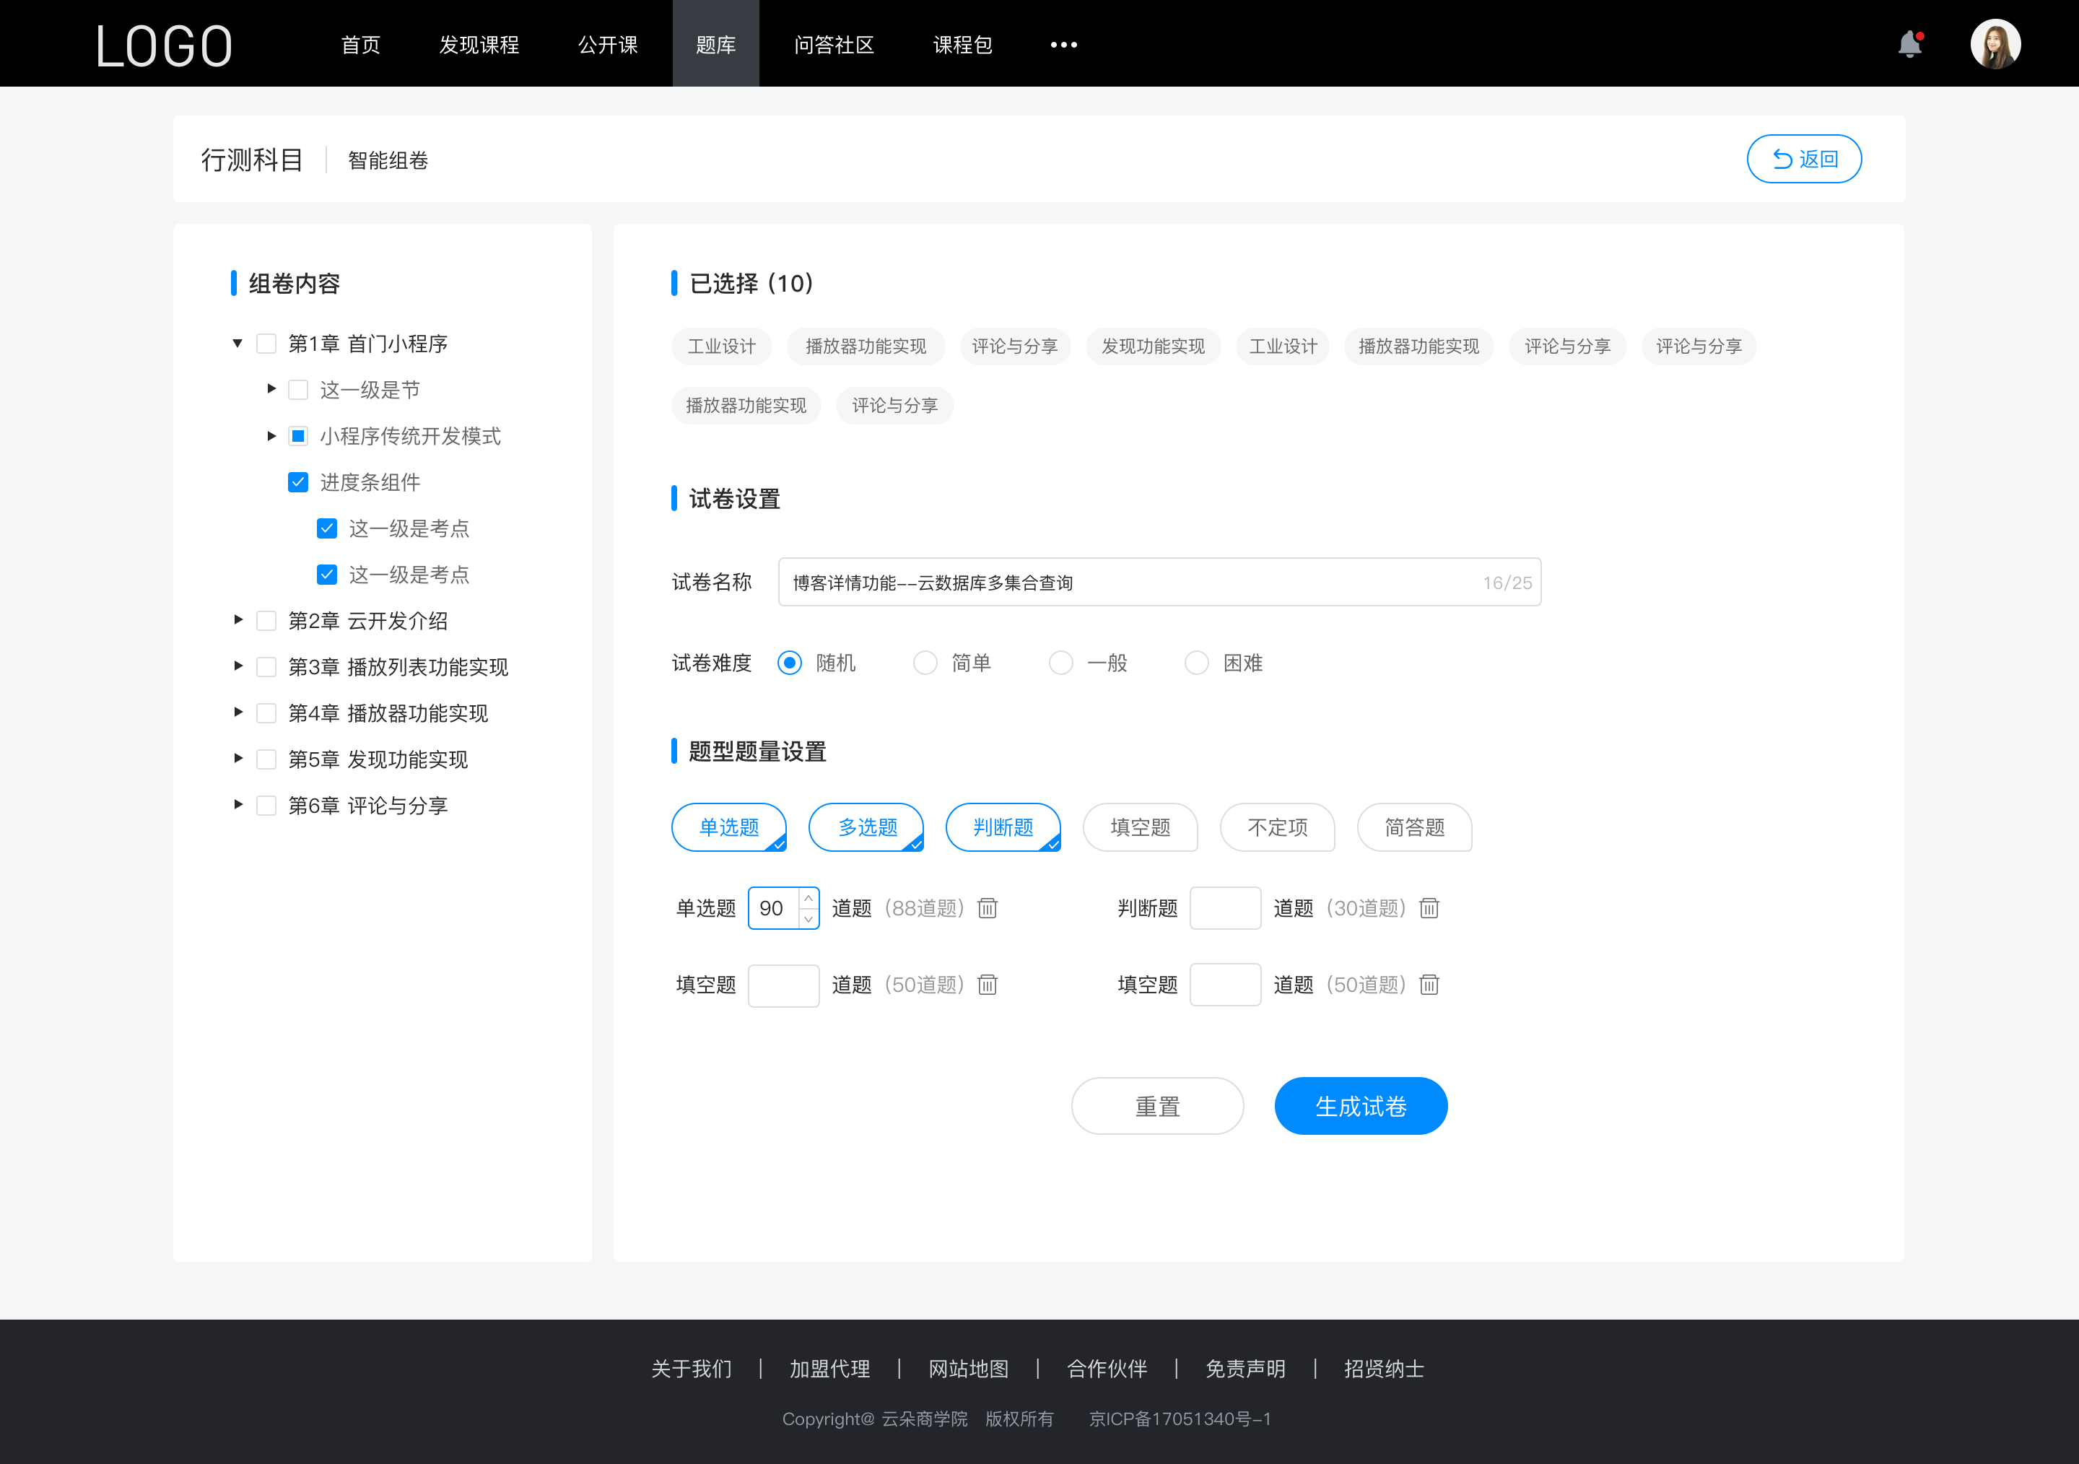Click the 重置 button

click(x=1155, y=1106)
